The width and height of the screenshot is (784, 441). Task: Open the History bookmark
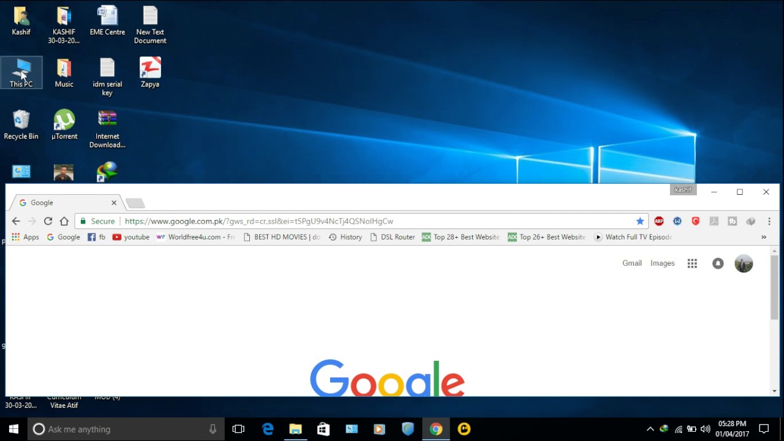(x=345, y=237)
